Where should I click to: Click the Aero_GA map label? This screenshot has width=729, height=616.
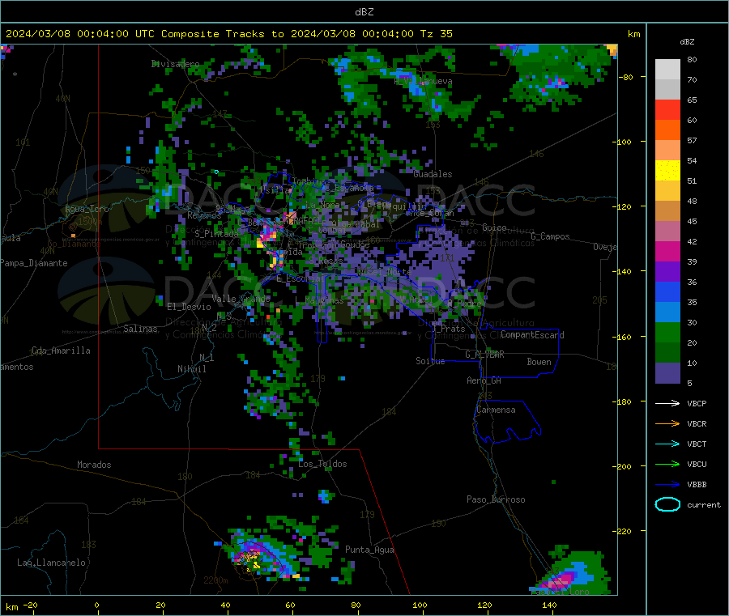[x=484, y=380]
